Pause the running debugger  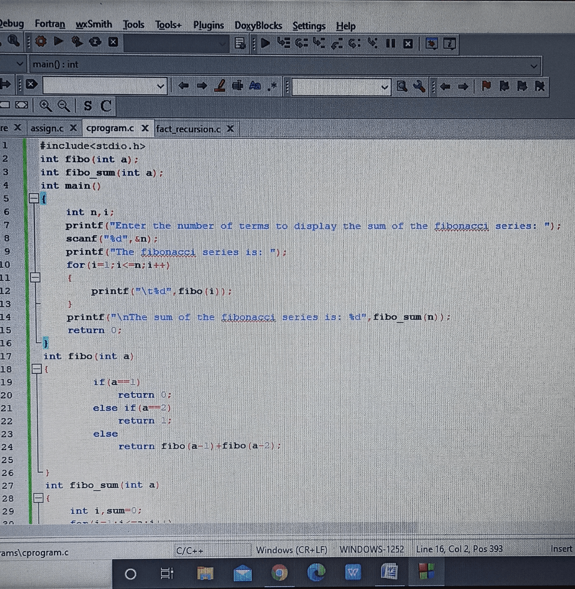[x=390, y=43]
